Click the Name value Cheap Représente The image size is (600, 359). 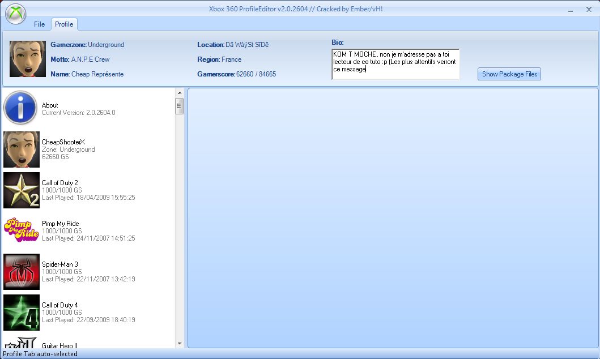click(97, 74)
